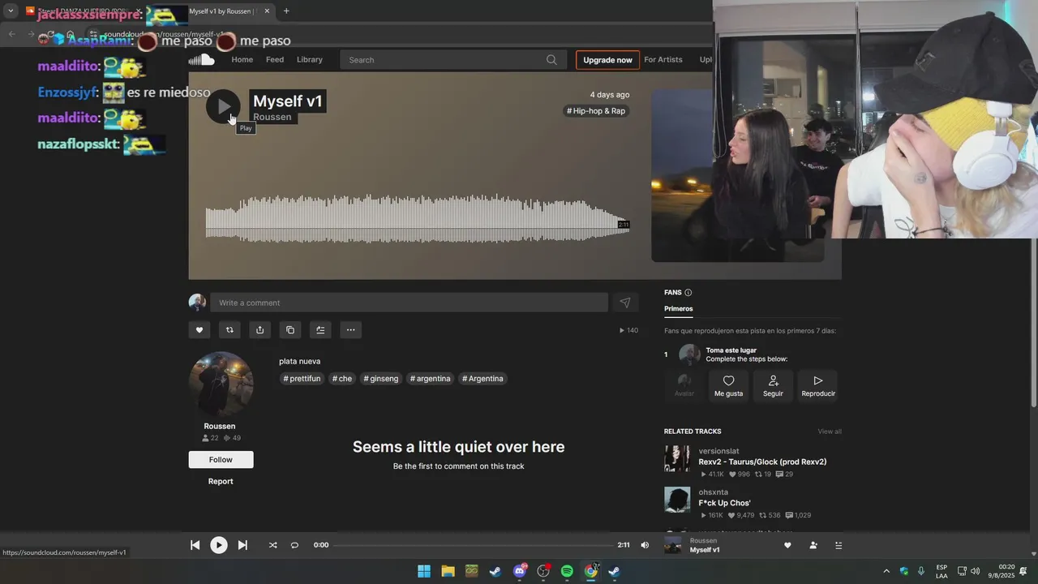Open Discord from the taskbar
This screenshot has height=584, width=1038.
[x=520, y=571]
